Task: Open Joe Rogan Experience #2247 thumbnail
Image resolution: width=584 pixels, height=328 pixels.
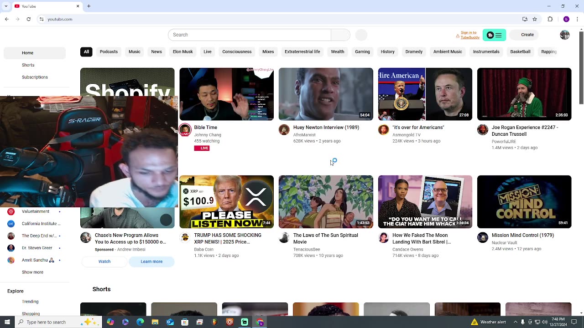Action: tap(524, 94)
